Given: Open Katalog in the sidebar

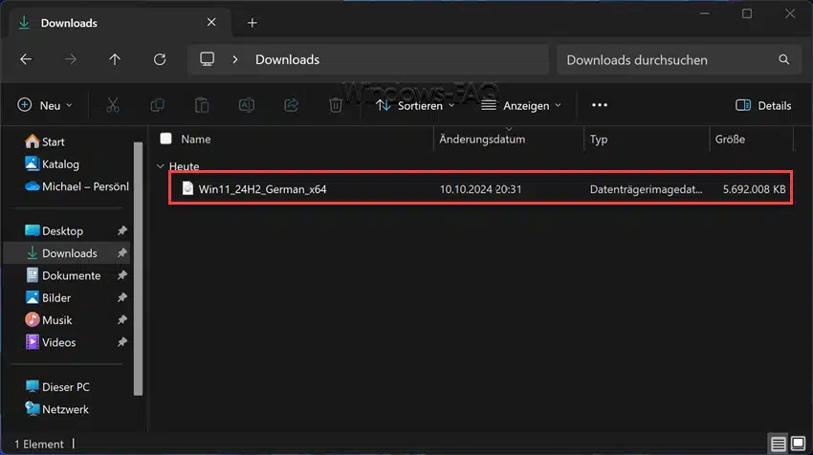Looking at the screenshot, I should coord(52,163).
